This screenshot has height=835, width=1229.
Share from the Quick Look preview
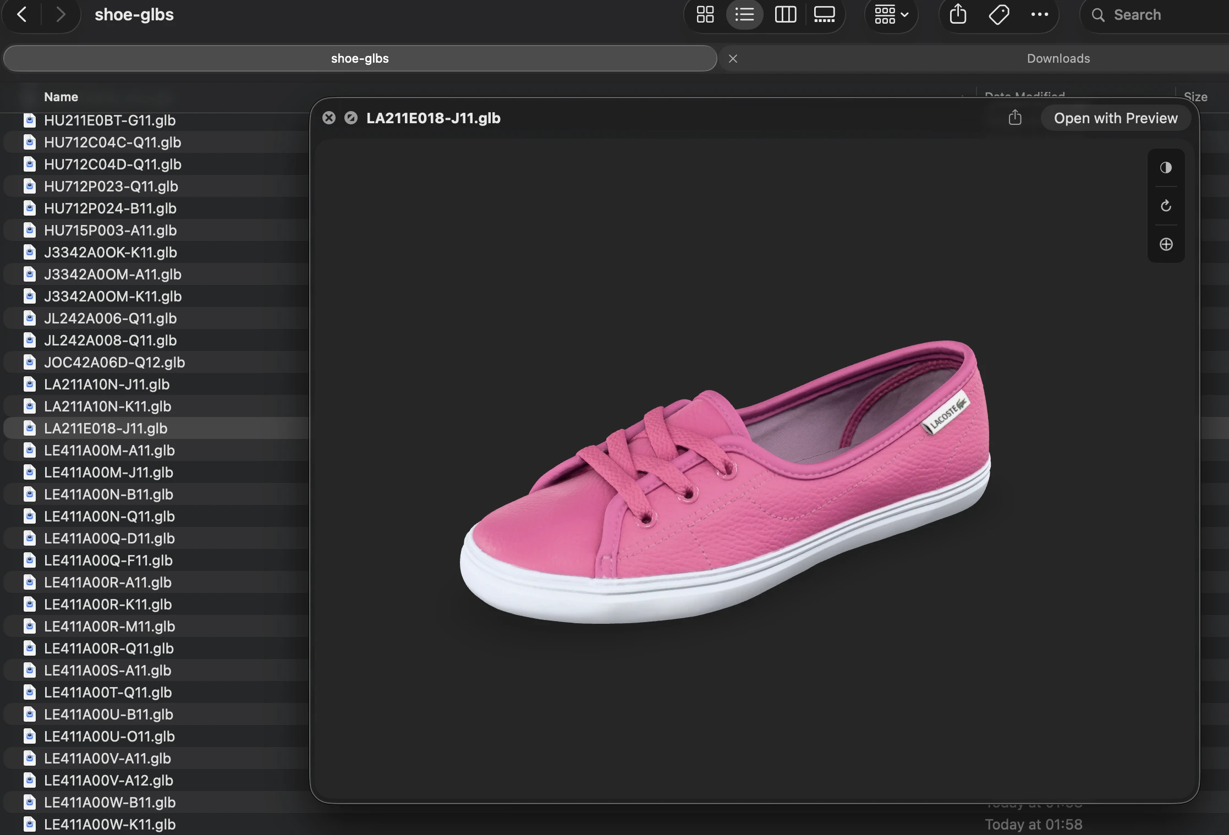(1015, 118)
